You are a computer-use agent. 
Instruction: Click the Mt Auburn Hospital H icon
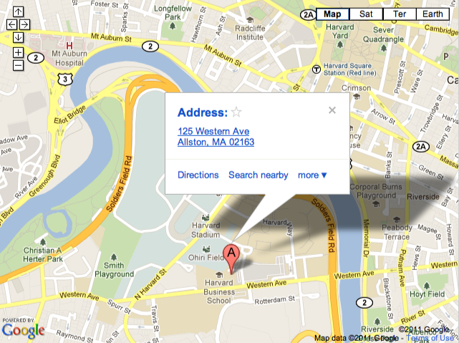[x=69, y=45]
